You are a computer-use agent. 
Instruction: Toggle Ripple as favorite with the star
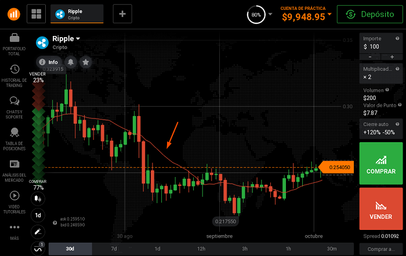[x=86, y=62]
